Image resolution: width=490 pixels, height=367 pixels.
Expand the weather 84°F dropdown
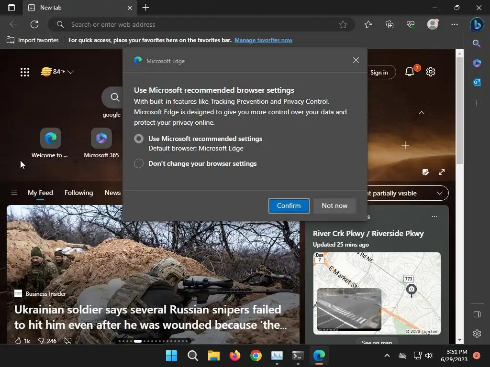coord(71,72)
